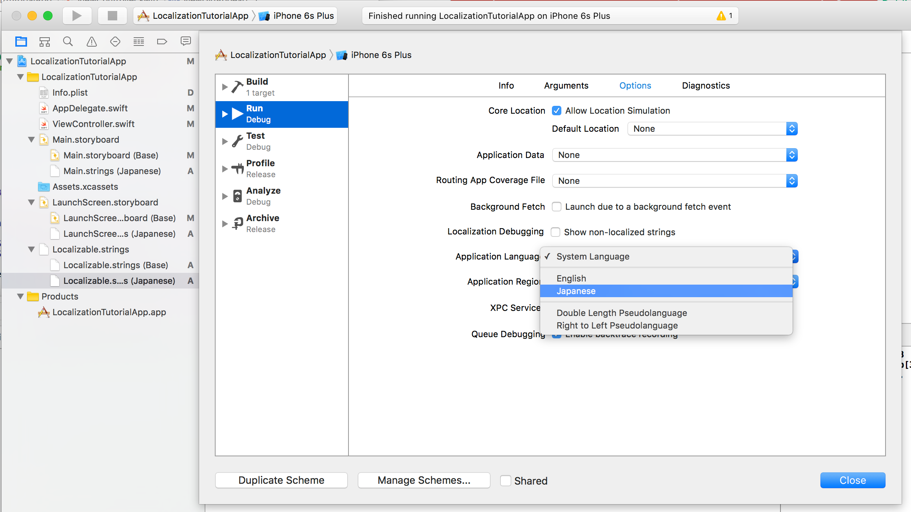Screen dimensions: 911x512
Task: Open Manage Schemes dialog
Action: click(x=424, y=480)
